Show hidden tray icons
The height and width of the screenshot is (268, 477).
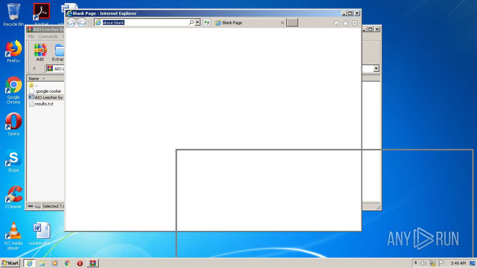pyautogui.click(x=416, y=263)
